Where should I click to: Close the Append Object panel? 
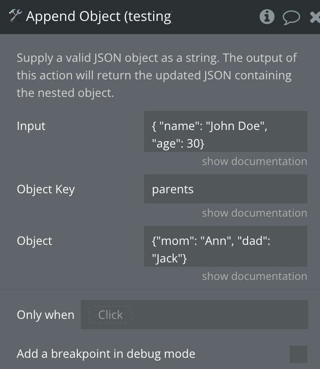(x=315, y=18)
